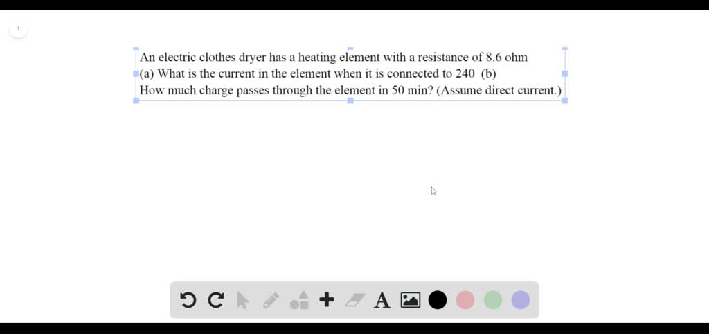Click the undo arrow icon
The height and width of the screenshot is (334, 709).
(x=188, y=300)
